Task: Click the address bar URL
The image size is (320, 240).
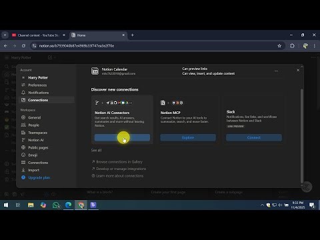Action: (x=77, y=46)
